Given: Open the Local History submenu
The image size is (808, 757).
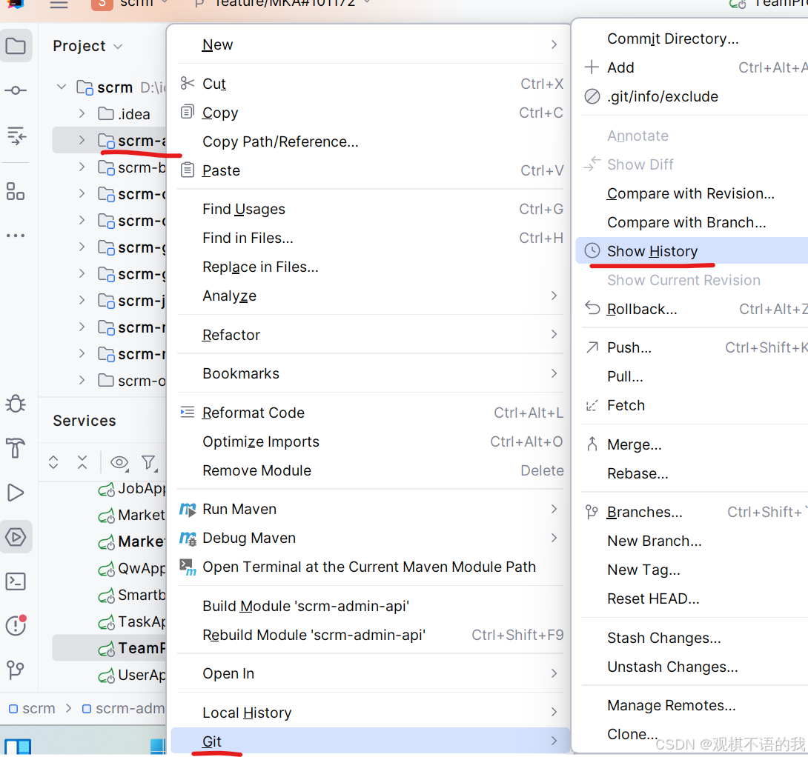Looking at the screenshot, I should coord(370,713).
